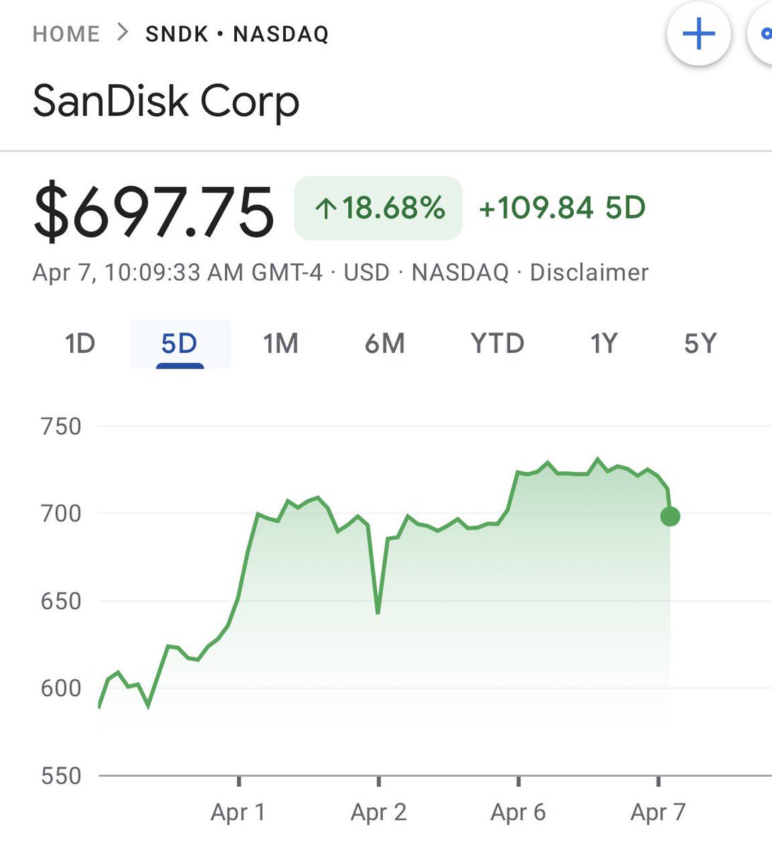Select the 5D time range tab
Viewport: 772px width, 849px height.
coord(179,345)
